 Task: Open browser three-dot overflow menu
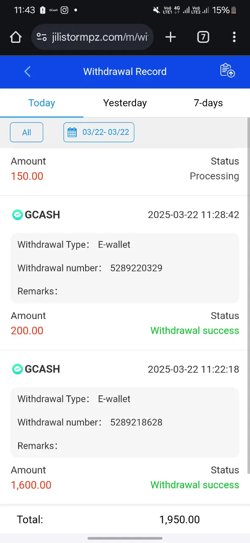[x=234, y=37]
